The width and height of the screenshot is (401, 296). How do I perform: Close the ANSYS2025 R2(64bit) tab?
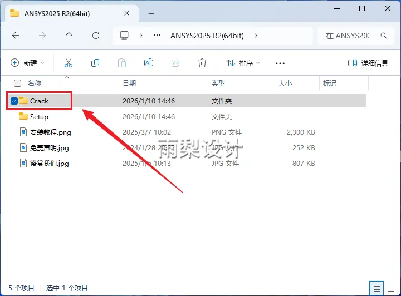(126, 13)
